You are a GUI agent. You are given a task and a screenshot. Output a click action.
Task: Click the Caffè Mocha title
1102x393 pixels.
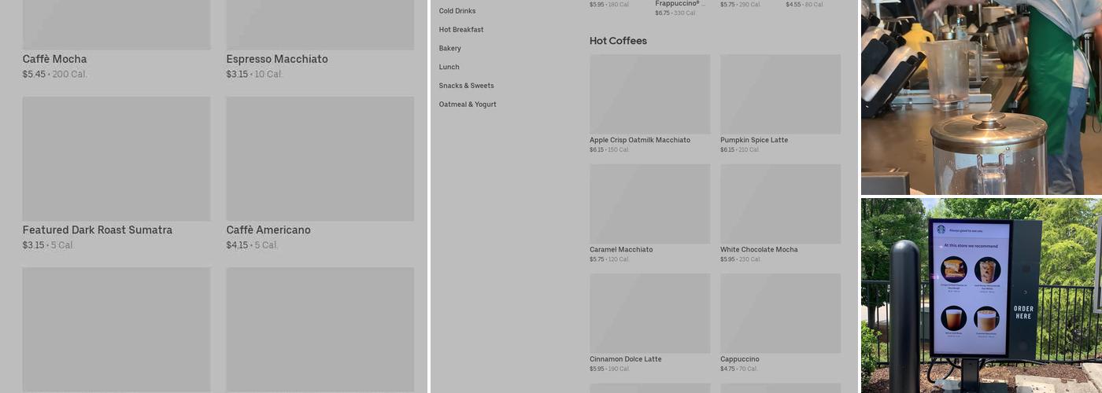[54, 59]
